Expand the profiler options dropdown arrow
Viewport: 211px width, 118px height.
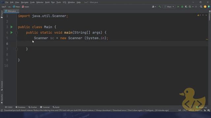[x=193, y=7]
